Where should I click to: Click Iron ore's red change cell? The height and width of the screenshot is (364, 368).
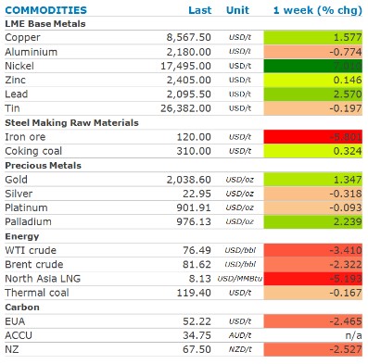click(x=312, y=137)
